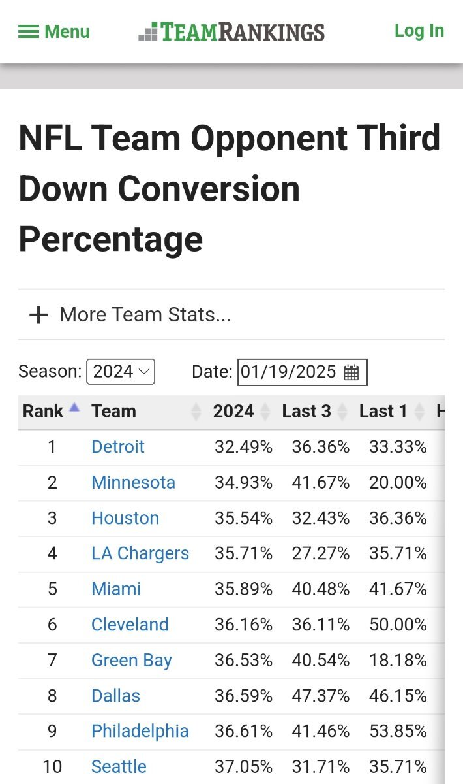Image resolution: width=463 pixels, height=784 pixels.
Task: Open the hamburger Menu icon
Action: tap(29, 31)
